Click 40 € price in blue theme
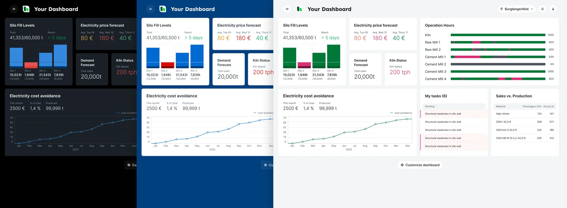Screen dimensions: 567x208 click(x=262, y=38)
